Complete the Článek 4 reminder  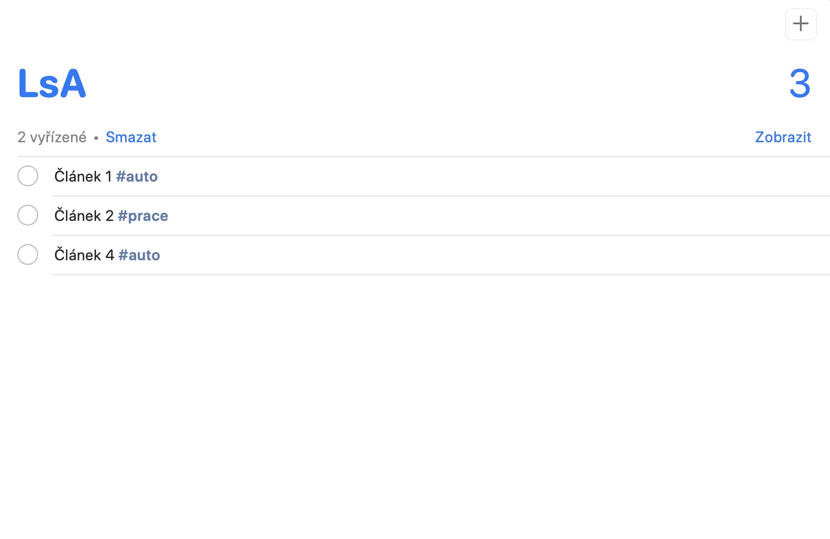click(x=28, y=254)
